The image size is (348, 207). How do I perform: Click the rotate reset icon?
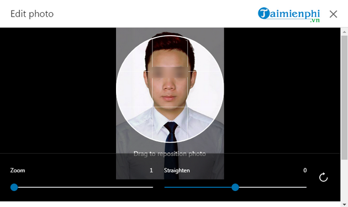[x=323, y=177]
